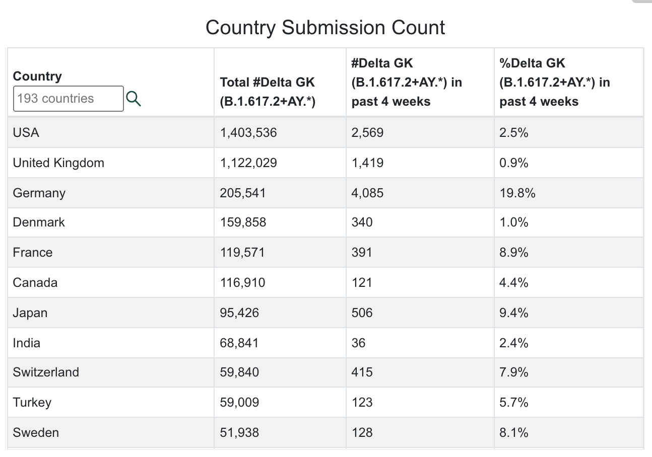Image resolution: width=652 pixels, height=457 pixels.
Task: Select the Sweden row
Action: (x=325, y=432)
